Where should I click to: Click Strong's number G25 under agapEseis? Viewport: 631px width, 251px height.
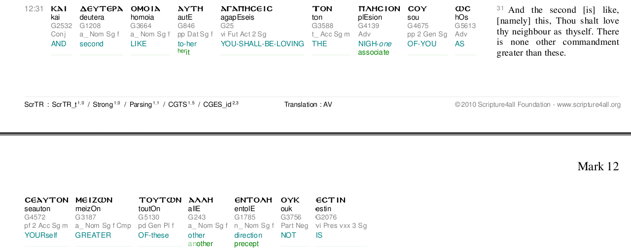[x=227, y=26]
